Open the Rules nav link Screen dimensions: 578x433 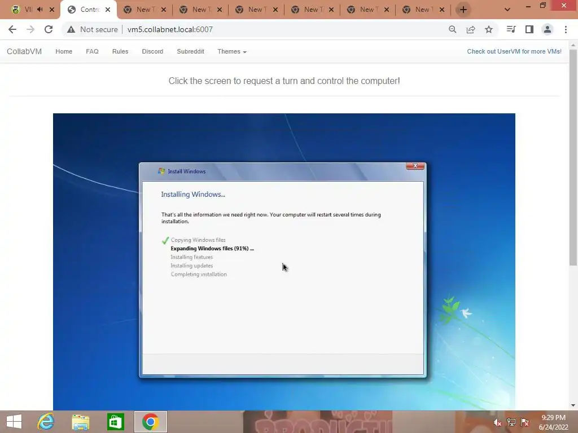pyautogui.click(x=120, y=51)
